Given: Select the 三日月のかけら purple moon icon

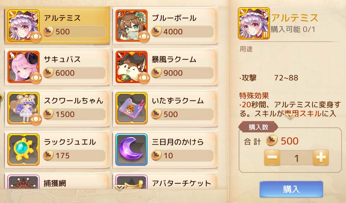Looking at the screenshot, I should [x=132, y=149].
